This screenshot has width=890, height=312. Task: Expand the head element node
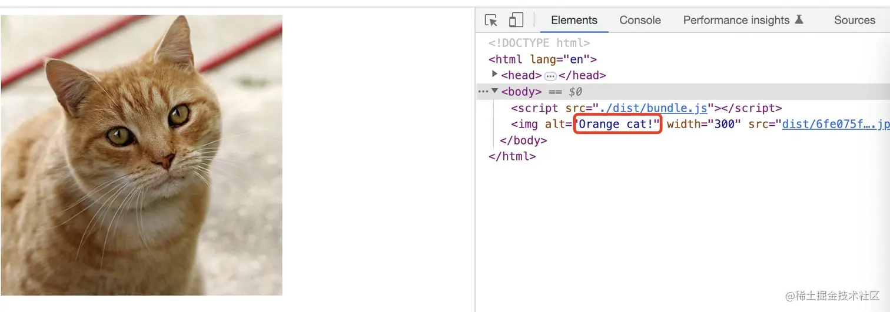click(x=494, y=74)
